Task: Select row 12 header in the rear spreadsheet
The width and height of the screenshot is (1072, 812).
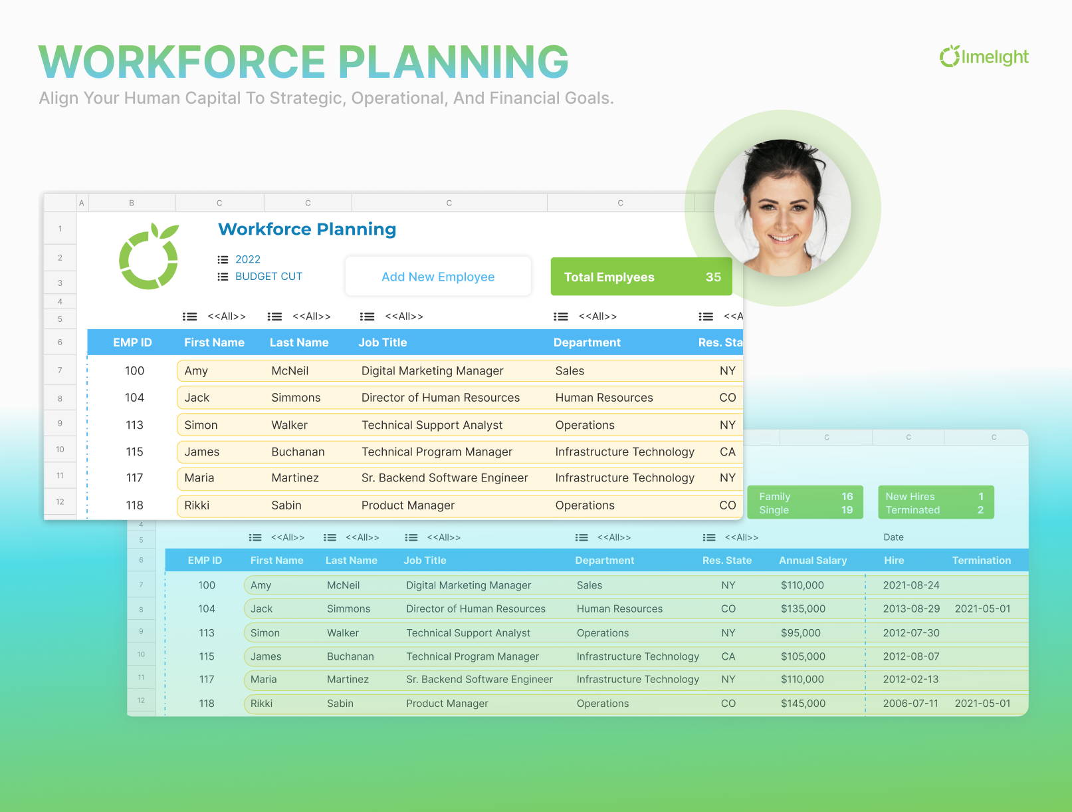Action: [141, 700]
